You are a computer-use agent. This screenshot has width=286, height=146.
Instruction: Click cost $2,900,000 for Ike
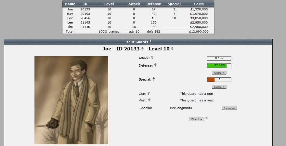pos(199,27)
